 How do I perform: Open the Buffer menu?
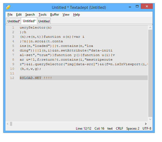55,15
